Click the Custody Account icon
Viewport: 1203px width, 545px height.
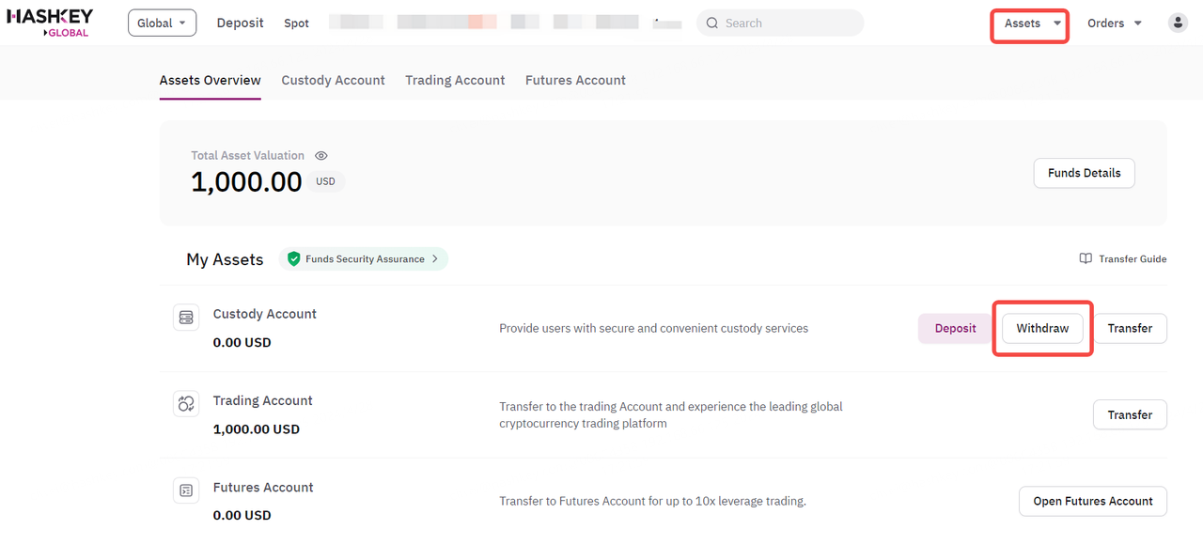coord(186,318)
